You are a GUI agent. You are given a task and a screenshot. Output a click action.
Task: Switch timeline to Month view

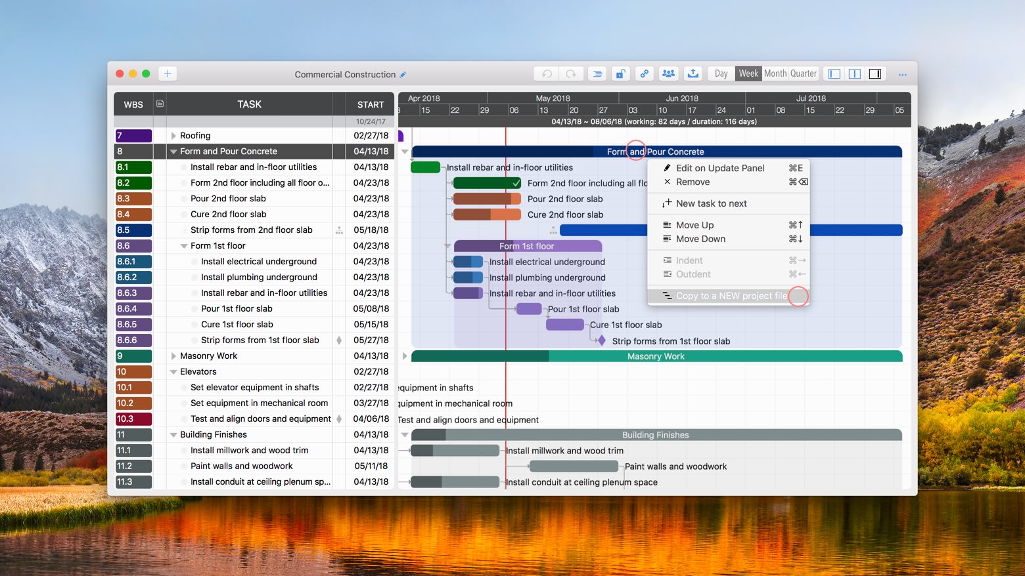point(775,74)
